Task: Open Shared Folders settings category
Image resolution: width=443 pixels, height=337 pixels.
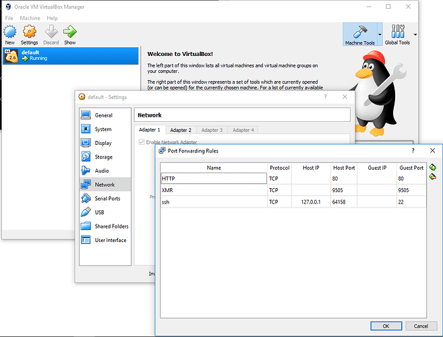Action: [x=105, y=226]
